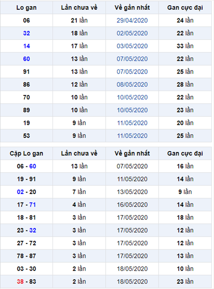Select blue number 14 in Lo gan column
Screen dimensions: 214x289
tap(27, 46)
